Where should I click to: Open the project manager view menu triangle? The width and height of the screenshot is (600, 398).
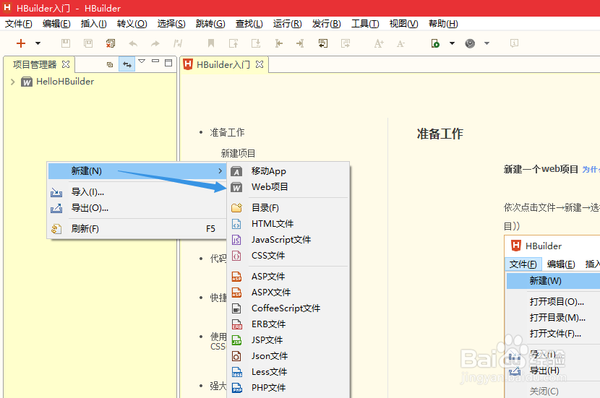click(x=142, y=61)
